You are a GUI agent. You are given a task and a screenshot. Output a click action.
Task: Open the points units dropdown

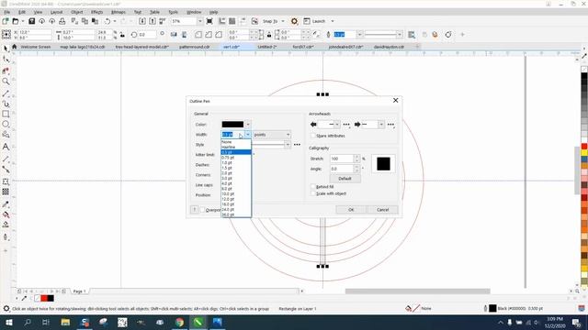272,135
